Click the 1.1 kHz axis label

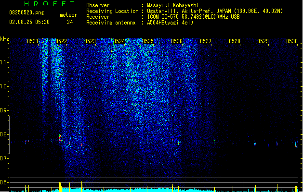click(x=4, y=62)
